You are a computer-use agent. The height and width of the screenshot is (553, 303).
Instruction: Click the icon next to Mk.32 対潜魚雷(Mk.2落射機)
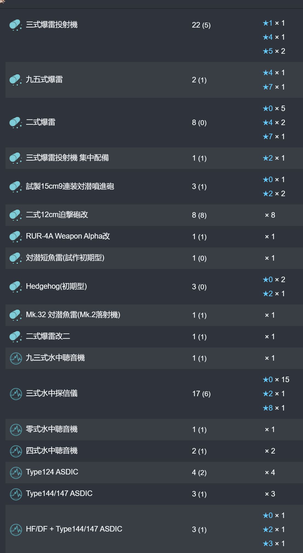pos(16,315)
